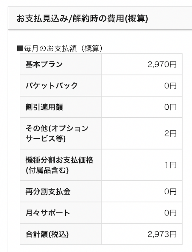The height and width of the screenshot is (252, 192).
Task: Click the 機種分割お支払価格(付属品含む) label
Action: click(59, 165)
